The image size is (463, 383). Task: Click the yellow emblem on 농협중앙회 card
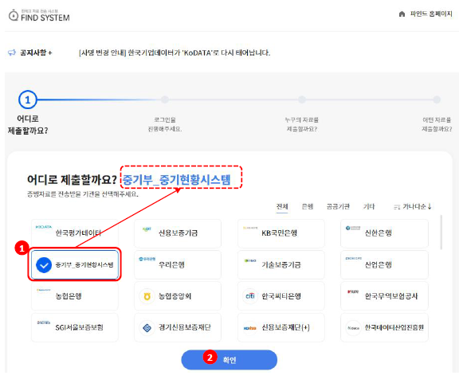(x=147, y=296)
